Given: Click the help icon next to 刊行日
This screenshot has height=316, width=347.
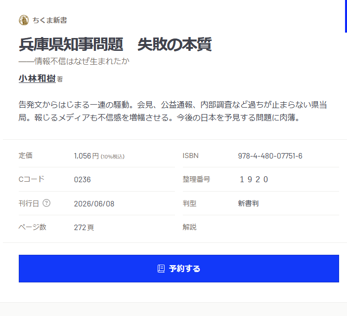Looking at the screenshot, I should tap(46, 203).
